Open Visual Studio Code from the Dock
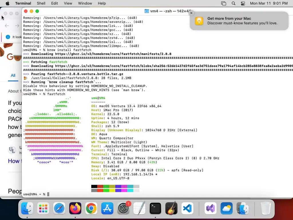 187,208
